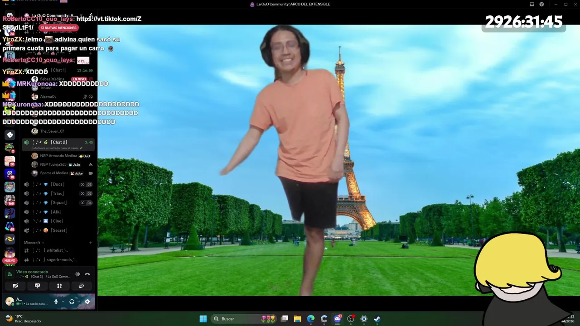Join the Secret locked voice channel
The height and width of the screenshot is (326, 580).
pos(58,230)
